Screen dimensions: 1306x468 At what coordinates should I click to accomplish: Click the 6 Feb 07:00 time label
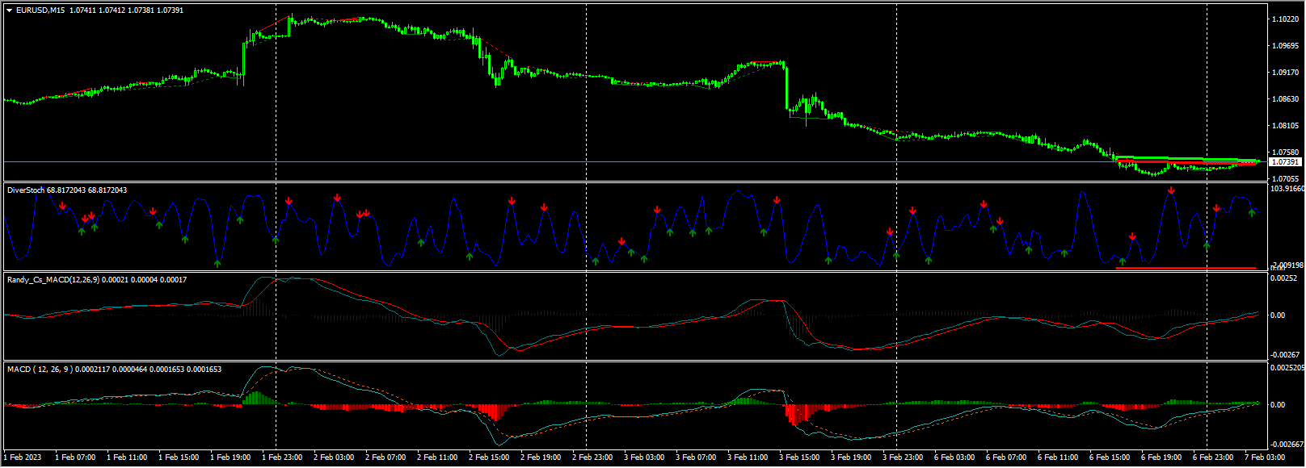point(1006,458)
